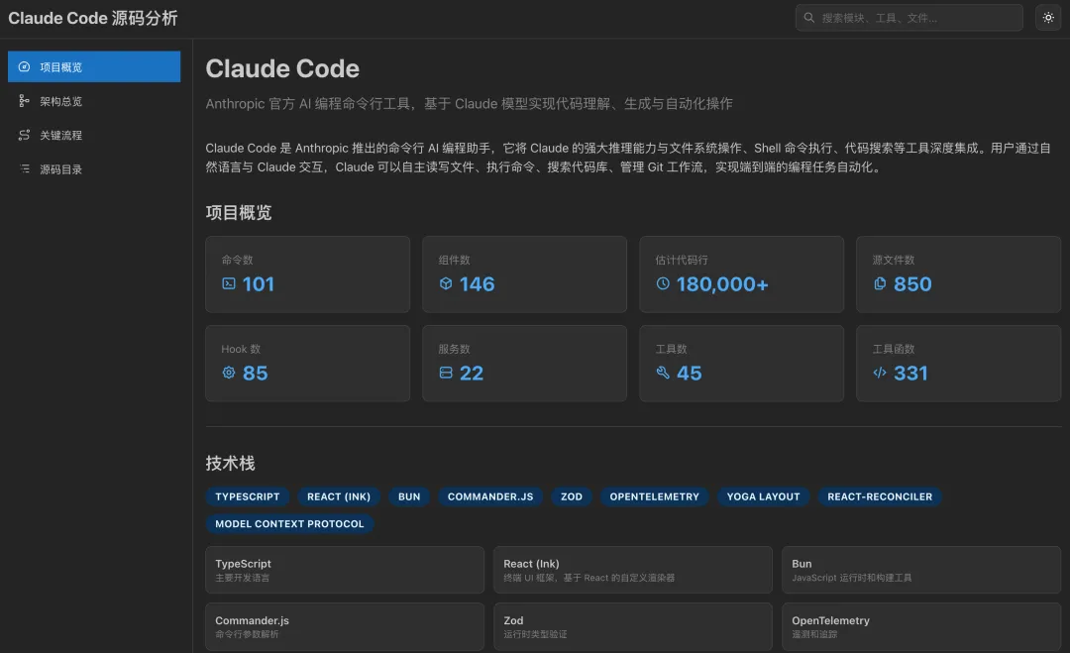Screen dimensions: 1070x653
Task: Click the wrench icon beside 45
Action: pos(663,373)
